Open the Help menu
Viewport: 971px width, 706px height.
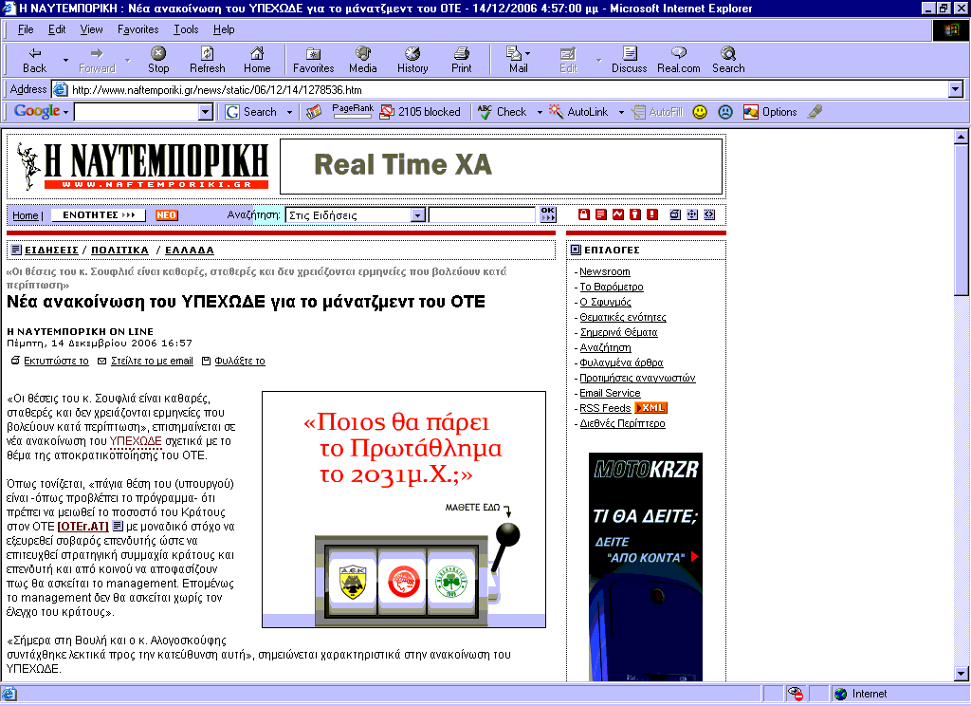point(224,29)
